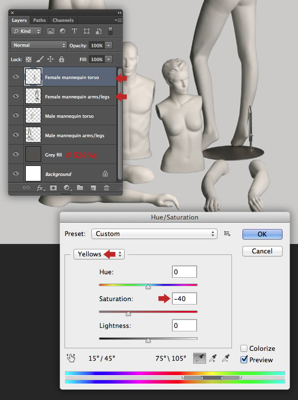Filter layers by shape layer icon
The height and width of the screenshot is (400, 298).
(86, 31)
